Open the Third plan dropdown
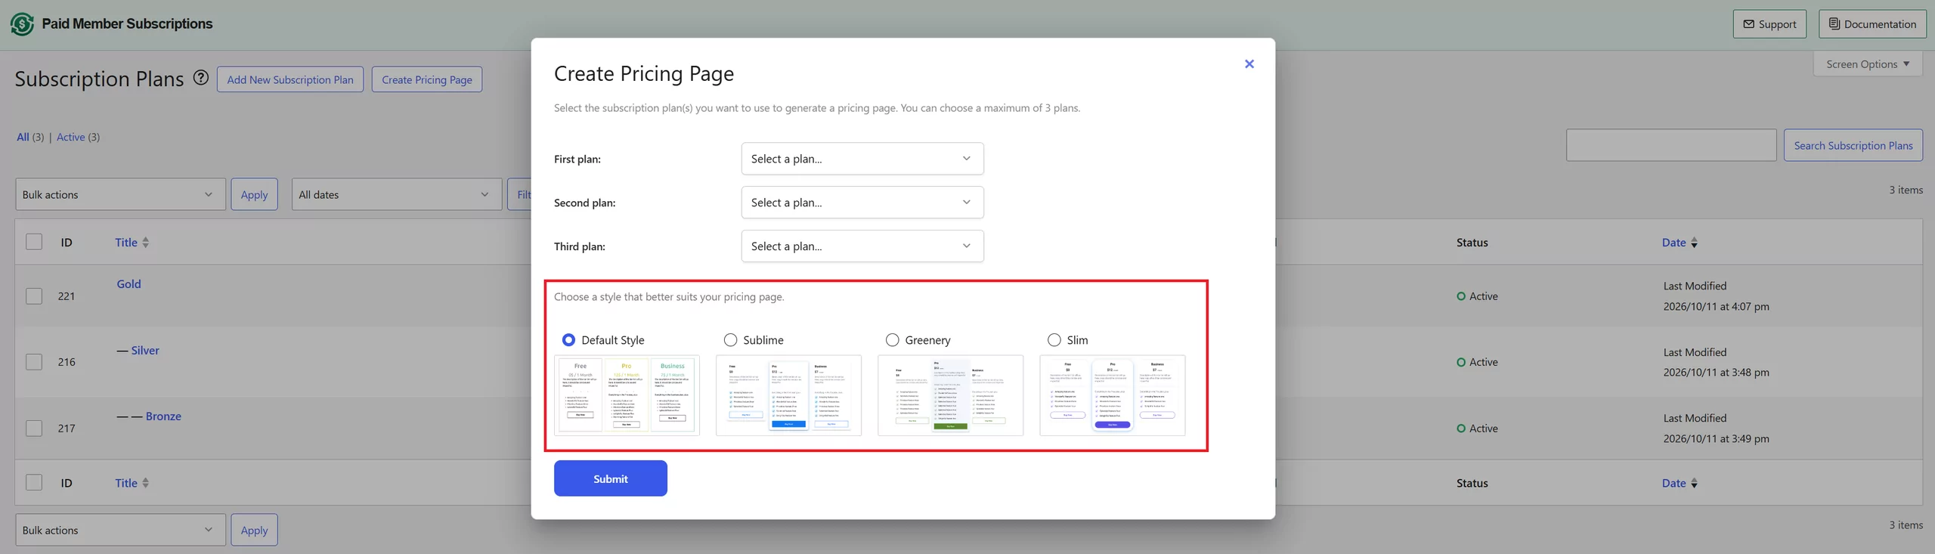Viewport: 1935px width, 554px height. point(862,246)
